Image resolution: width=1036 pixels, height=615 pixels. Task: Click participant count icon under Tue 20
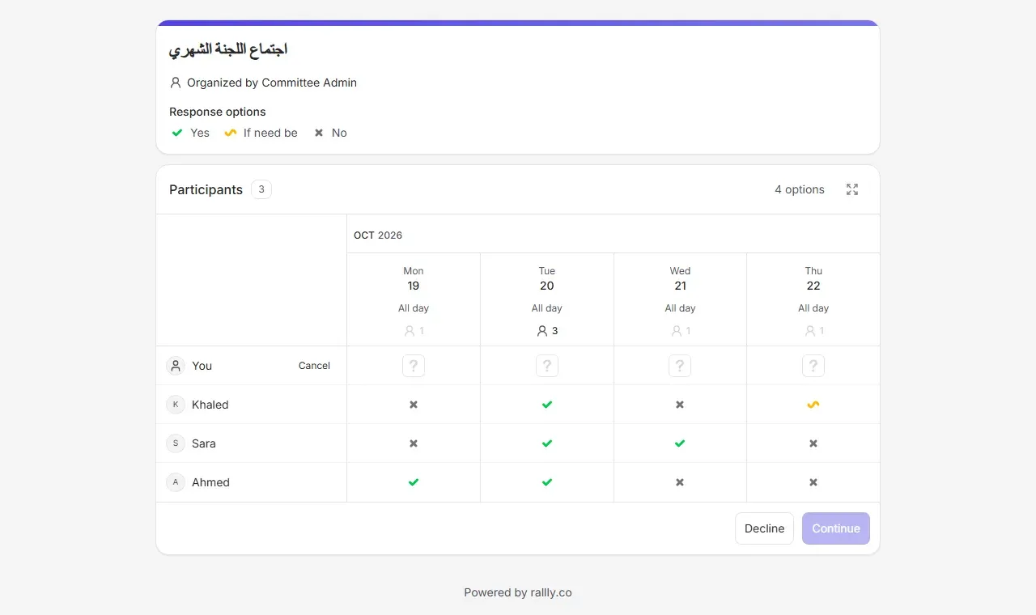542,331
